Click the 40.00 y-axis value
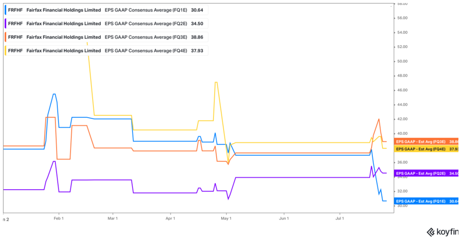 coord(402,133)
